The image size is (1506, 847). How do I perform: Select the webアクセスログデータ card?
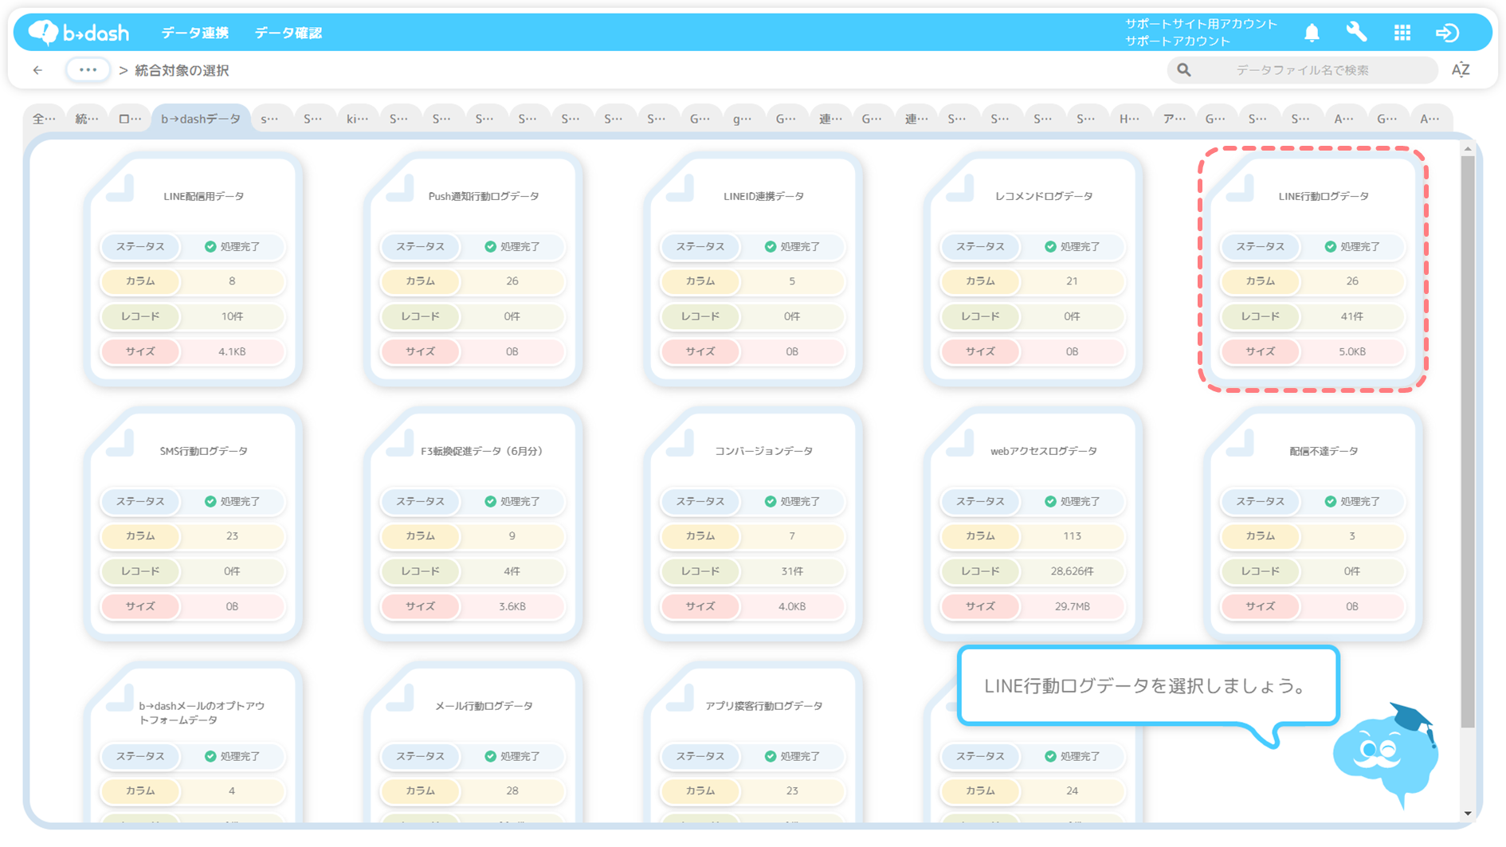[1033, 524]
